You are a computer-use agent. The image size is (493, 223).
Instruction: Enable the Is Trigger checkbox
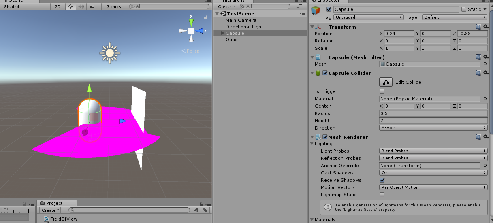(x=382, y=91)
